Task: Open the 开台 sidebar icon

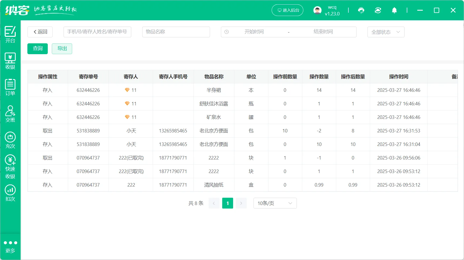Action: point(10,34)
